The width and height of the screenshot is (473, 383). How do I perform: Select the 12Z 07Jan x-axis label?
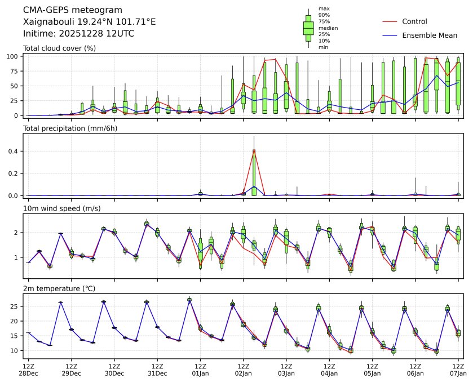(x=458, y=369)
